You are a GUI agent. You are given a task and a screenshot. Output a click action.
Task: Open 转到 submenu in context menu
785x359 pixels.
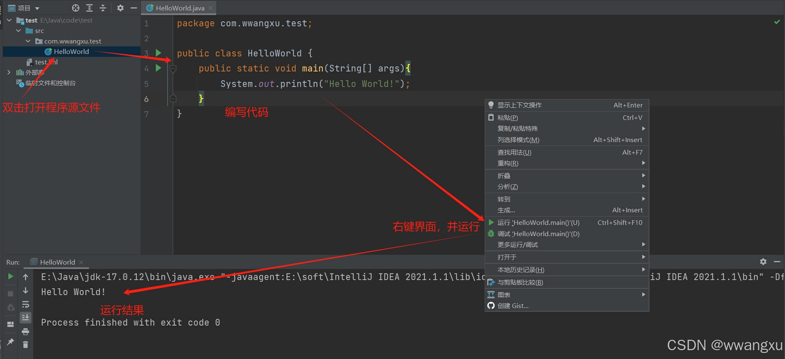pyautogui.click(x=567, y=199)
